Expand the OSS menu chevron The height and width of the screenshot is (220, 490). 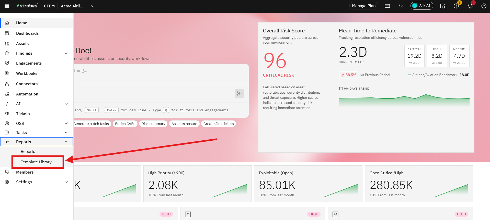click(66, 124)
